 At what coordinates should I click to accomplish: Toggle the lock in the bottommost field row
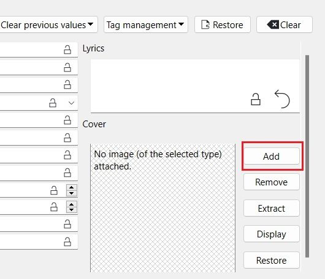[67, 242]
